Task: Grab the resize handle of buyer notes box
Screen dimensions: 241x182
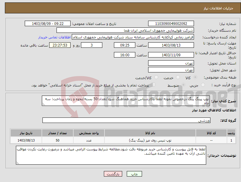Action: click(17, 163)
